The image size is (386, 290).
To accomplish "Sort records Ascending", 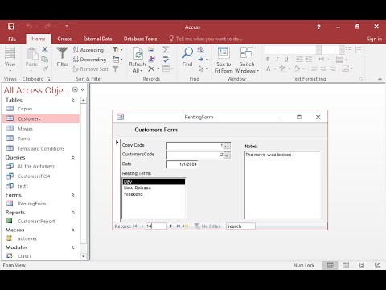I will (88, 50).
